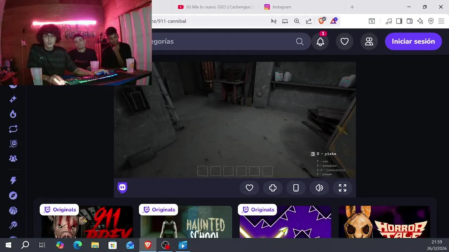Click the purple CrazyGames mascot logo below game
This screenshot has height=252, width=449.
122,188
